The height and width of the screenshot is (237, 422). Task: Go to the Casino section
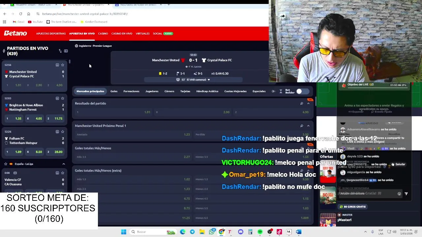[x=103, y=34]
